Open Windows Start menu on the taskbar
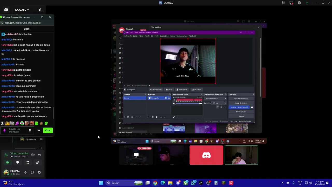The image size is (332, 187). 101,183
